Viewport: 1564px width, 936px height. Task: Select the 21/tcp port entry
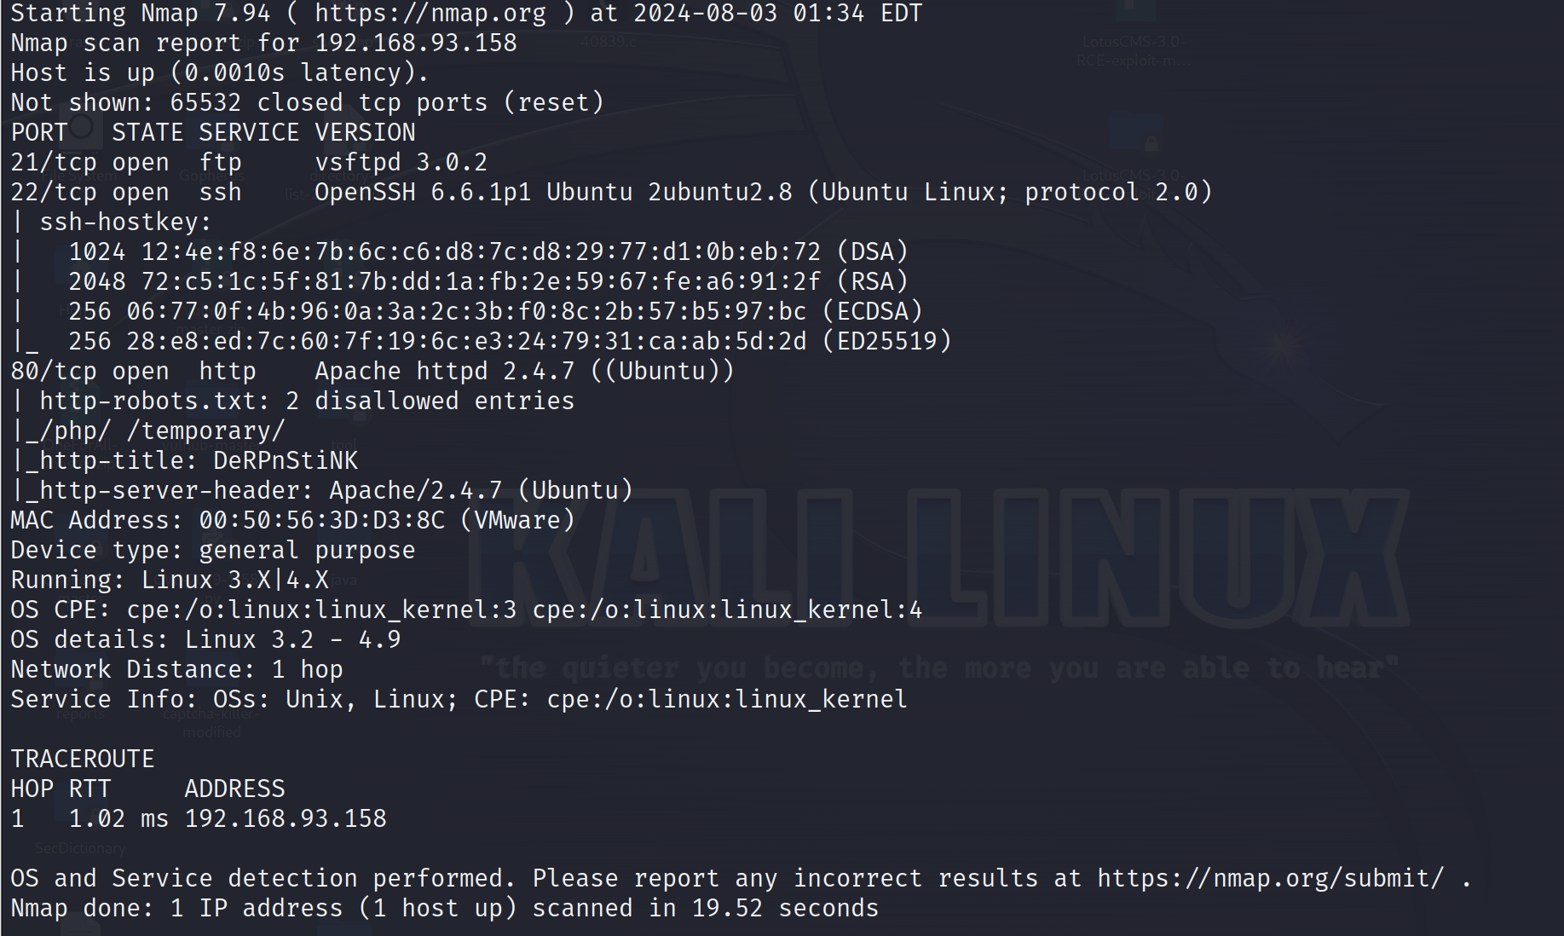(54, 163)
